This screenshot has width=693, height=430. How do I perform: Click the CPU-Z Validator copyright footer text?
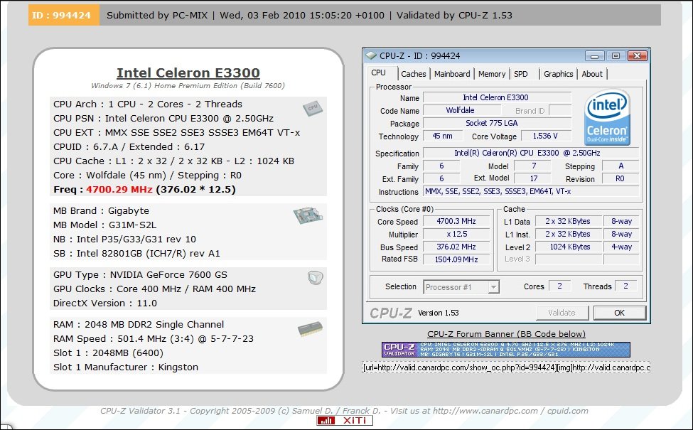344,411
